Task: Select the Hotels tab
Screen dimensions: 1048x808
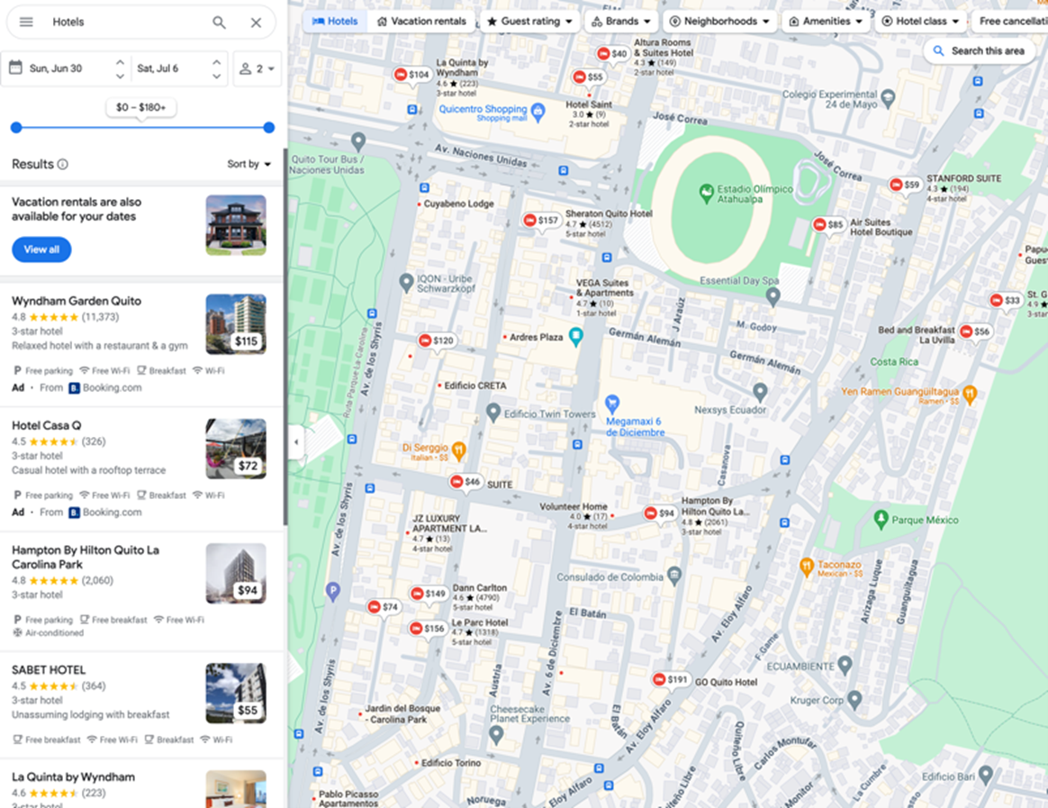Action: pyautogui.click(x=335, y=22)
